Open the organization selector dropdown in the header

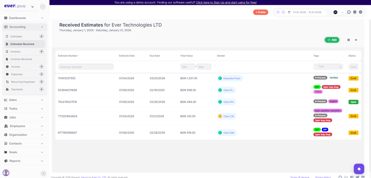[x=338, y=12]
